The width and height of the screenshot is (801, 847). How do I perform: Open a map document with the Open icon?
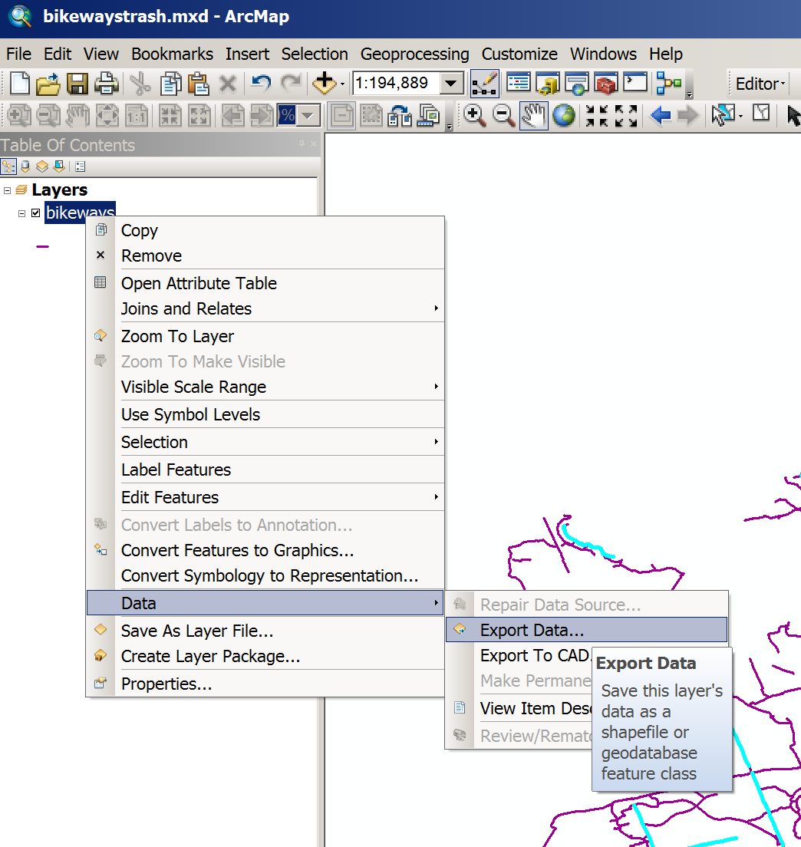pos(48,84)
